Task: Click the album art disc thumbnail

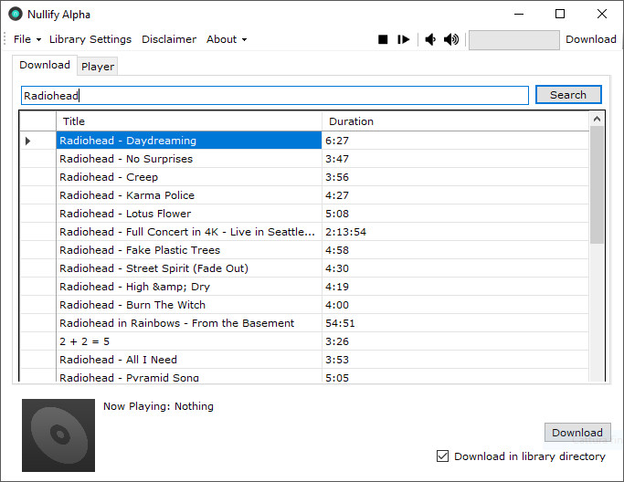Action: (x=58, y=435)
